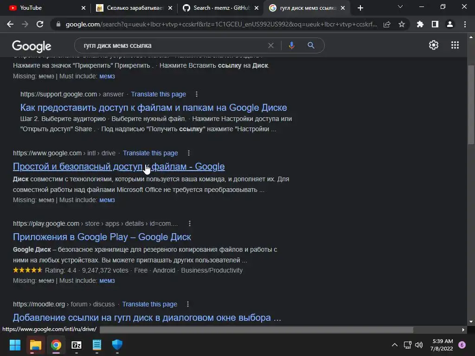Click the horizontal scrollbar thumb
This screenshot has width=475, height=356.
click(x=256, y=330)
